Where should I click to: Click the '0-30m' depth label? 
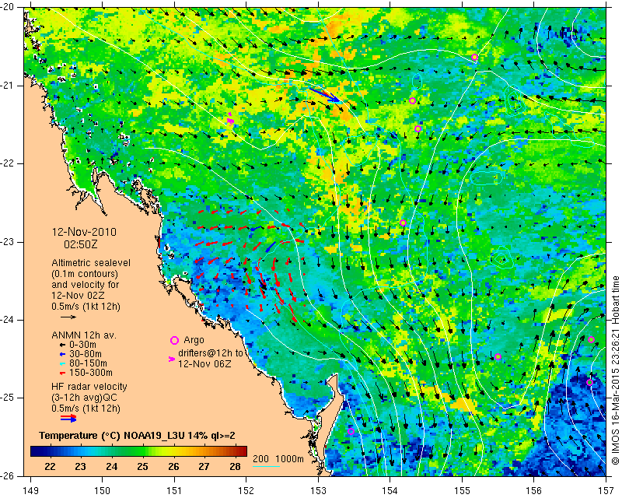[82, 345]
